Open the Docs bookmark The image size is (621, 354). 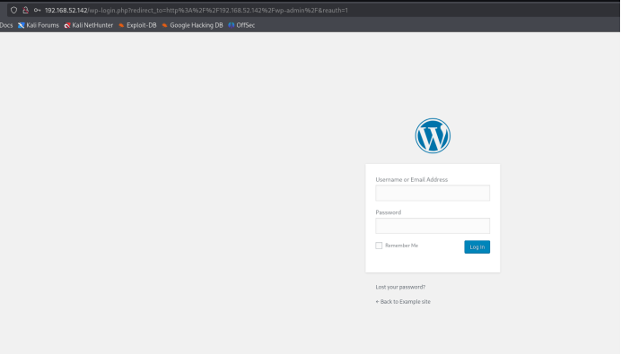[x=6, y=25]
